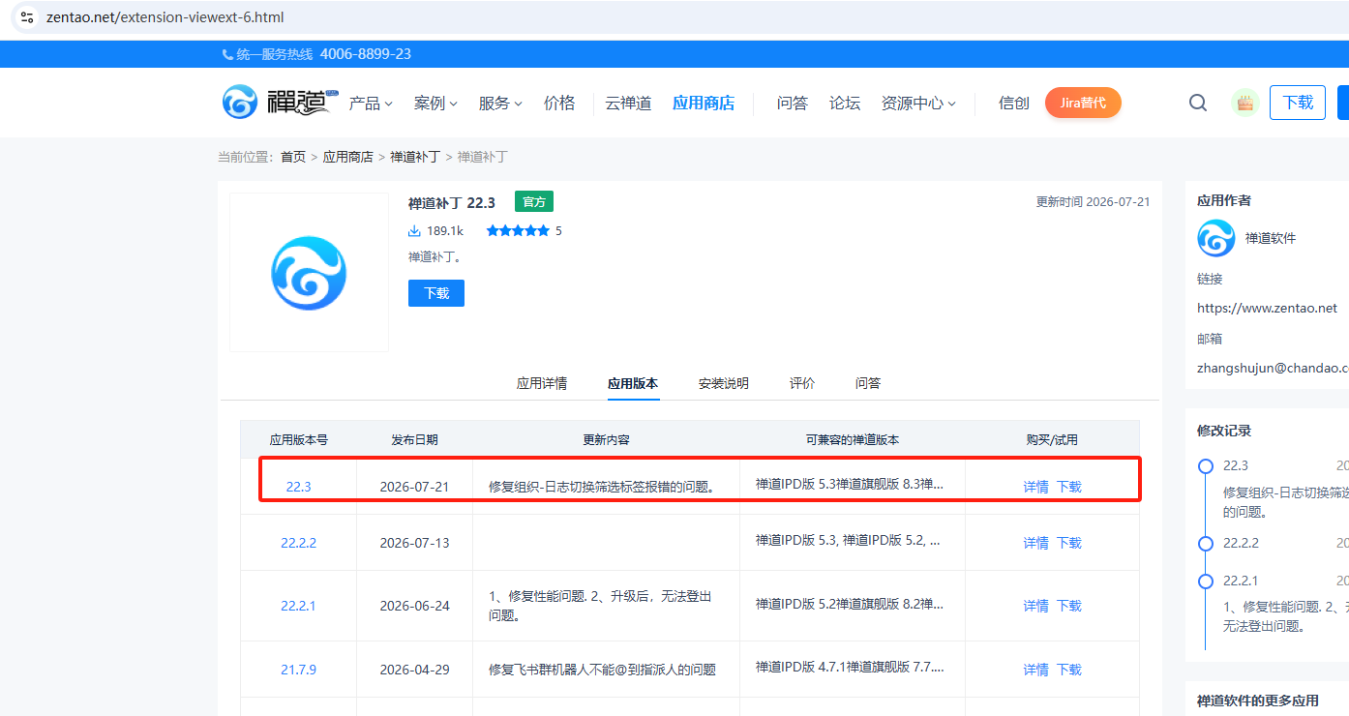Click the 189.1k download count icon

[414, 231]
